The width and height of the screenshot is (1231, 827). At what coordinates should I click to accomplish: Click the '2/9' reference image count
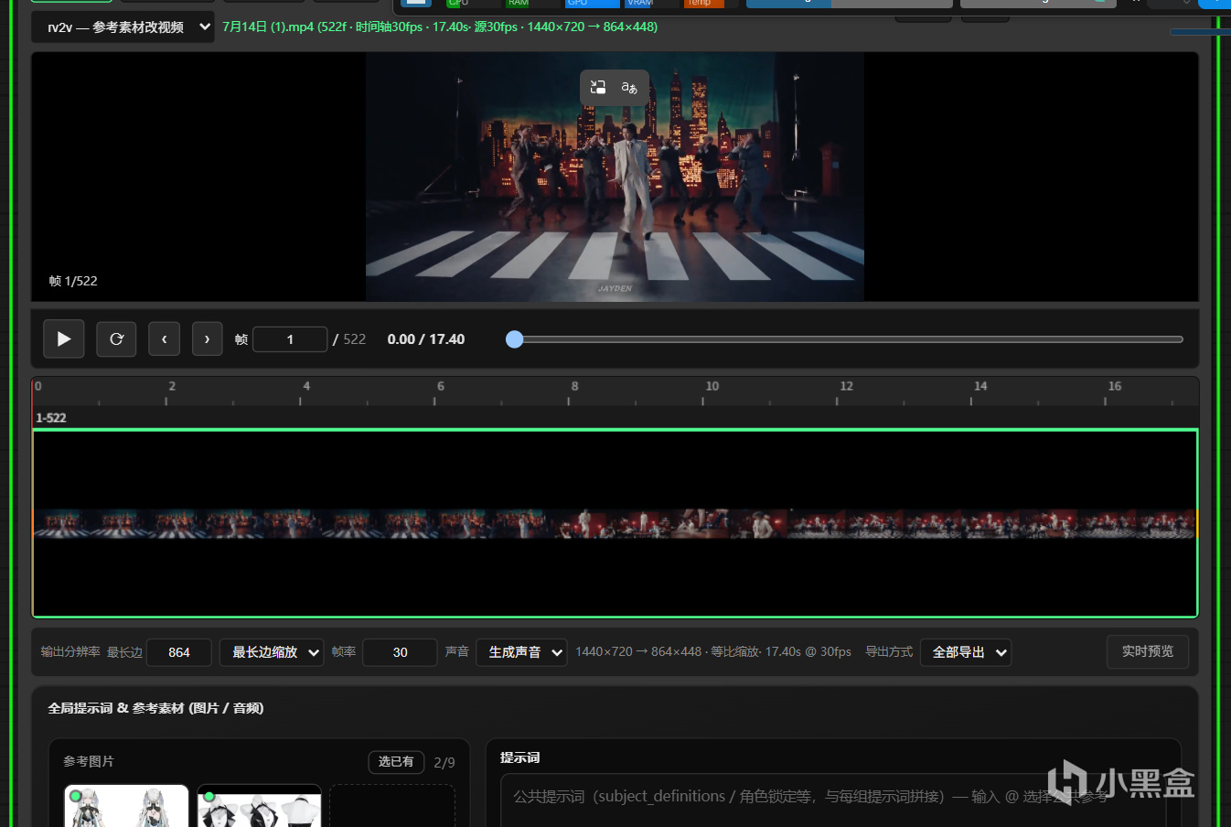[x=444, y=762]
